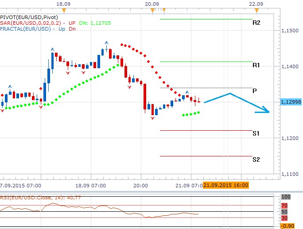Click the R2 resistance level label
303x229 pixels.
pyautogui.click(x=256, y=23)
